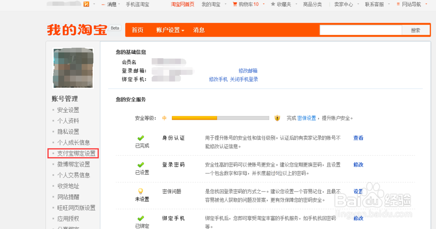Expand the 购物车 dropdown arrow
Image resolution: width=436 pixels, height=229 pixels.
click(x=264, y=4)
